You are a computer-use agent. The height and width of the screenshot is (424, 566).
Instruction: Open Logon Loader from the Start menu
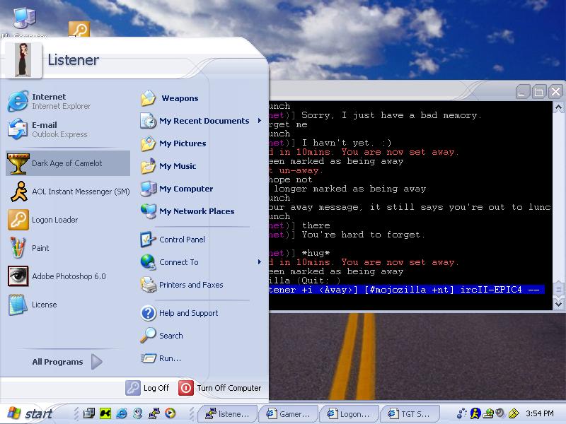54,220
